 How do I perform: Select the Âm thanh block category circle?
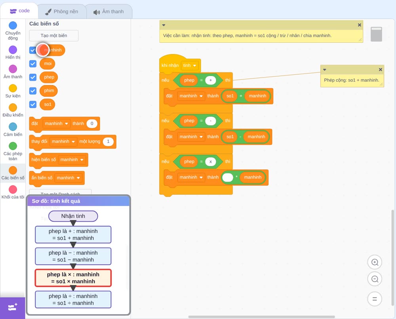[x=13, y=69]
